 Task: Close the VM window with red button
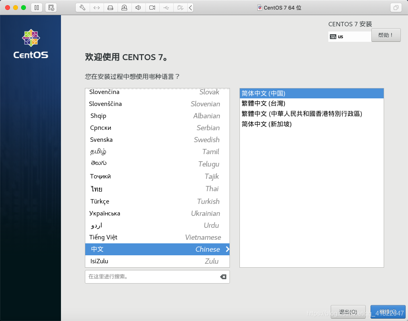coord(8,8)
